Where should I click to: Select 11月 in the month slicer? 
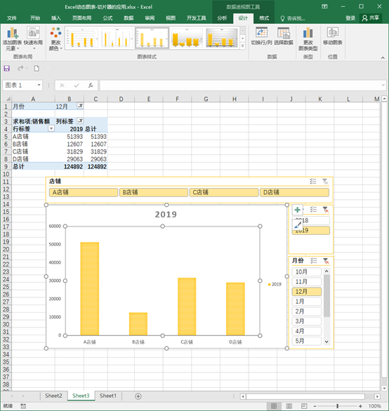307,282
